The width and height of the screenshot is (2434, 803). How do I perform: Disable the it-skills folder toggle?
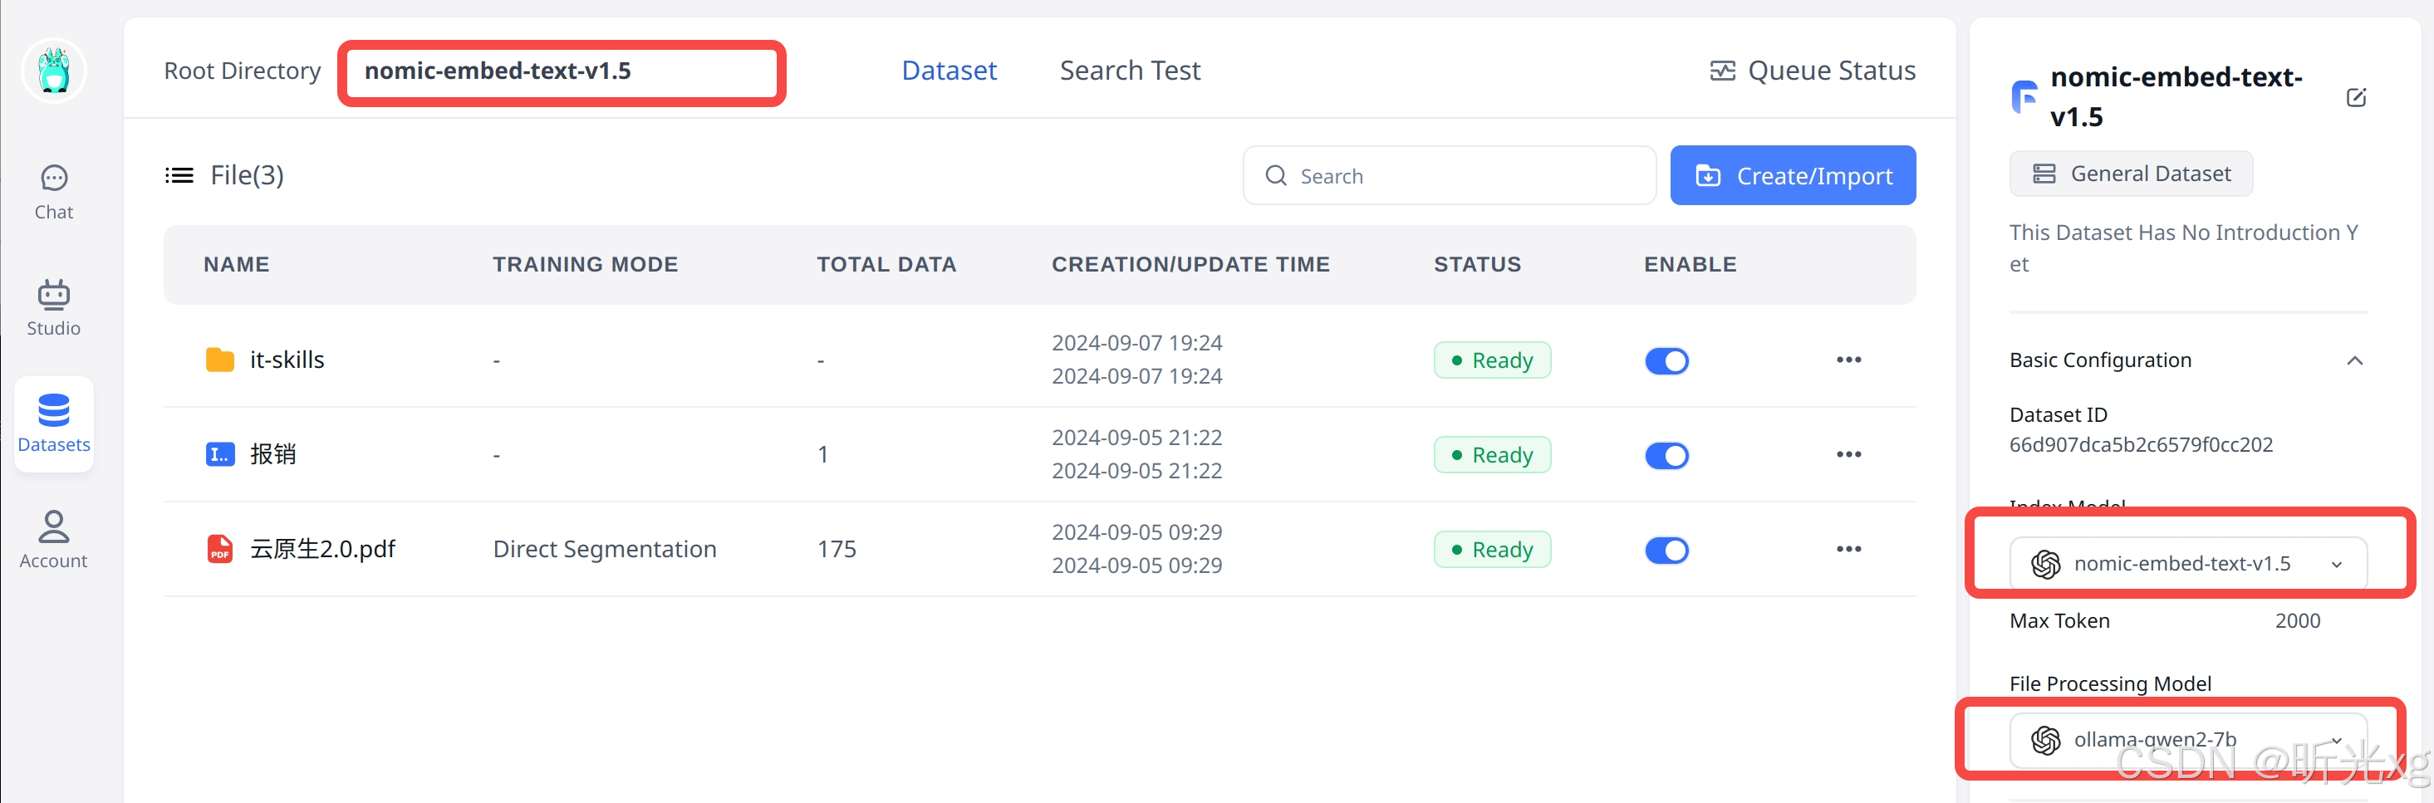pyautogui.click(x=1666, y=361)
